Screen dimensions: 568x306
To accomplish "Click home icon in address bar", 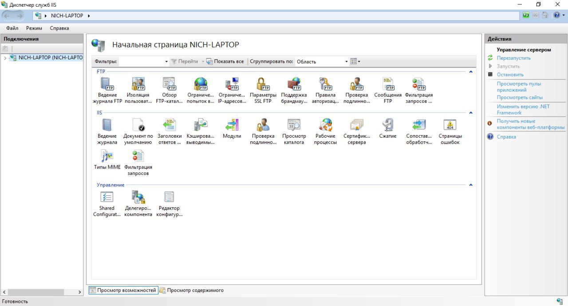I will coord(545,15).
